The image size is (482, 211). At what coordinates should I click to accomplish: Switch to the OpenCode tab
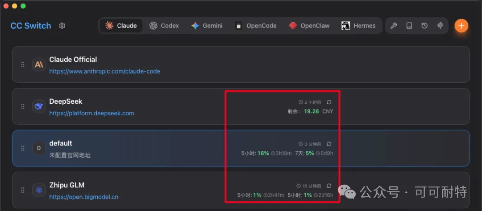pyautogui.click(x=256, y=26)
